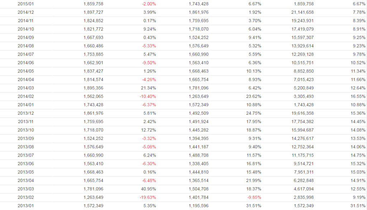This screenshot has height=210, width=367.
Task: Click the red -10.40% percentage
Action: 148,97
